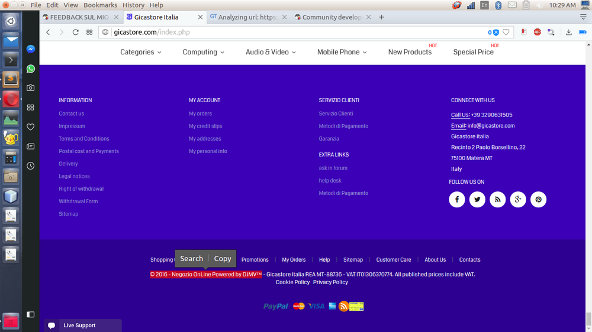Open the downloads toolbar icon
Viewport: 592px width, 332px height.
[568, 32]
